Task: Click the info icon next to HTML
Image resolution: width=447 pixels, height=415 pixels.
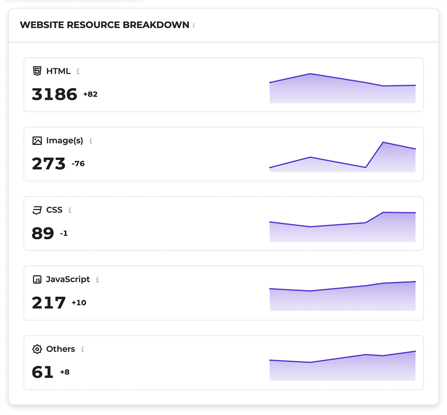Action: (x=78, y=71)
